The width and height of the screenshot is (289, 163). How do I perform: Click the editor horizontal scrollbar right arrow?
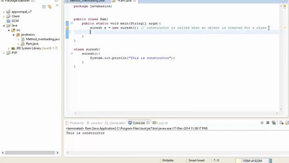(x=277, y=114)
